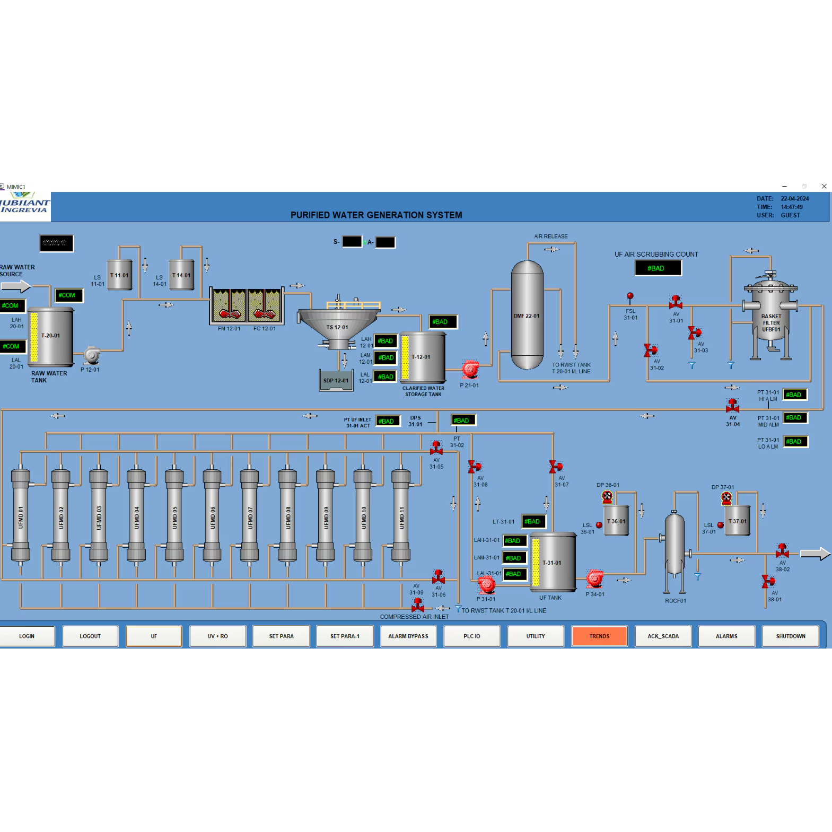Click pump P 12-01 icon
This screenshot has height=832, width=832.
[x=92, y=355]
